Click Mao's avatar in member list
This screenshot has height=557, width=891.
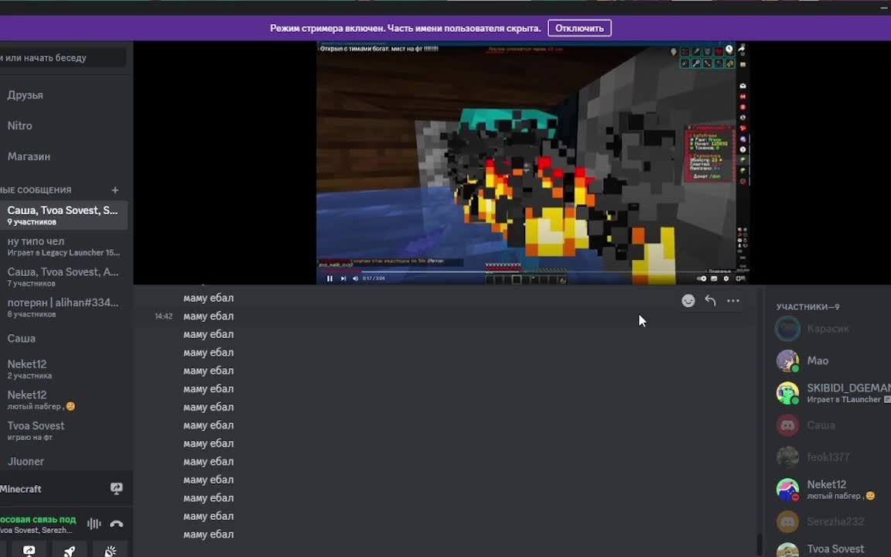click(787, 361)
